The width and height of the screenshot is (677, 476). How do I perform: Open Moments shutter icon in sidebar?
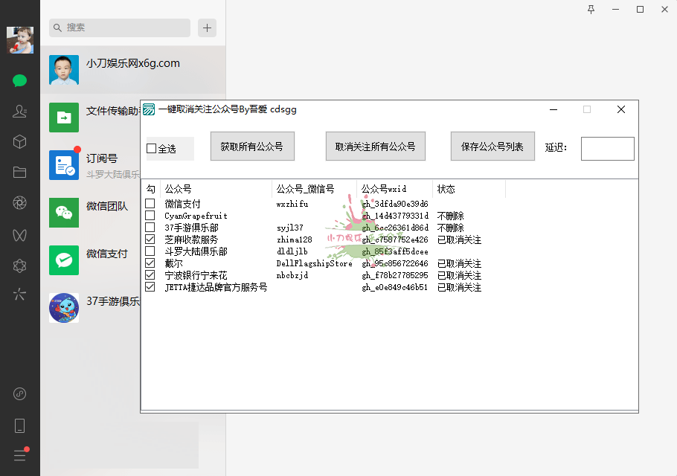[20, 203]
